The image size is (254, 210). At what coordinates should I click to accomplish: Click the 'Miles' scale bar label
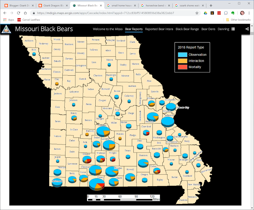(x=156, y=199)
